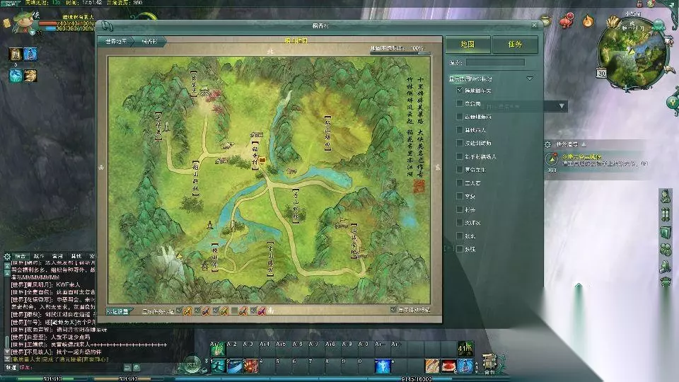Screen dimensions: 679x382
Task: Switch to the 任务 (Quest) tab
Action: pyautogui.click(x=515, y=45)
